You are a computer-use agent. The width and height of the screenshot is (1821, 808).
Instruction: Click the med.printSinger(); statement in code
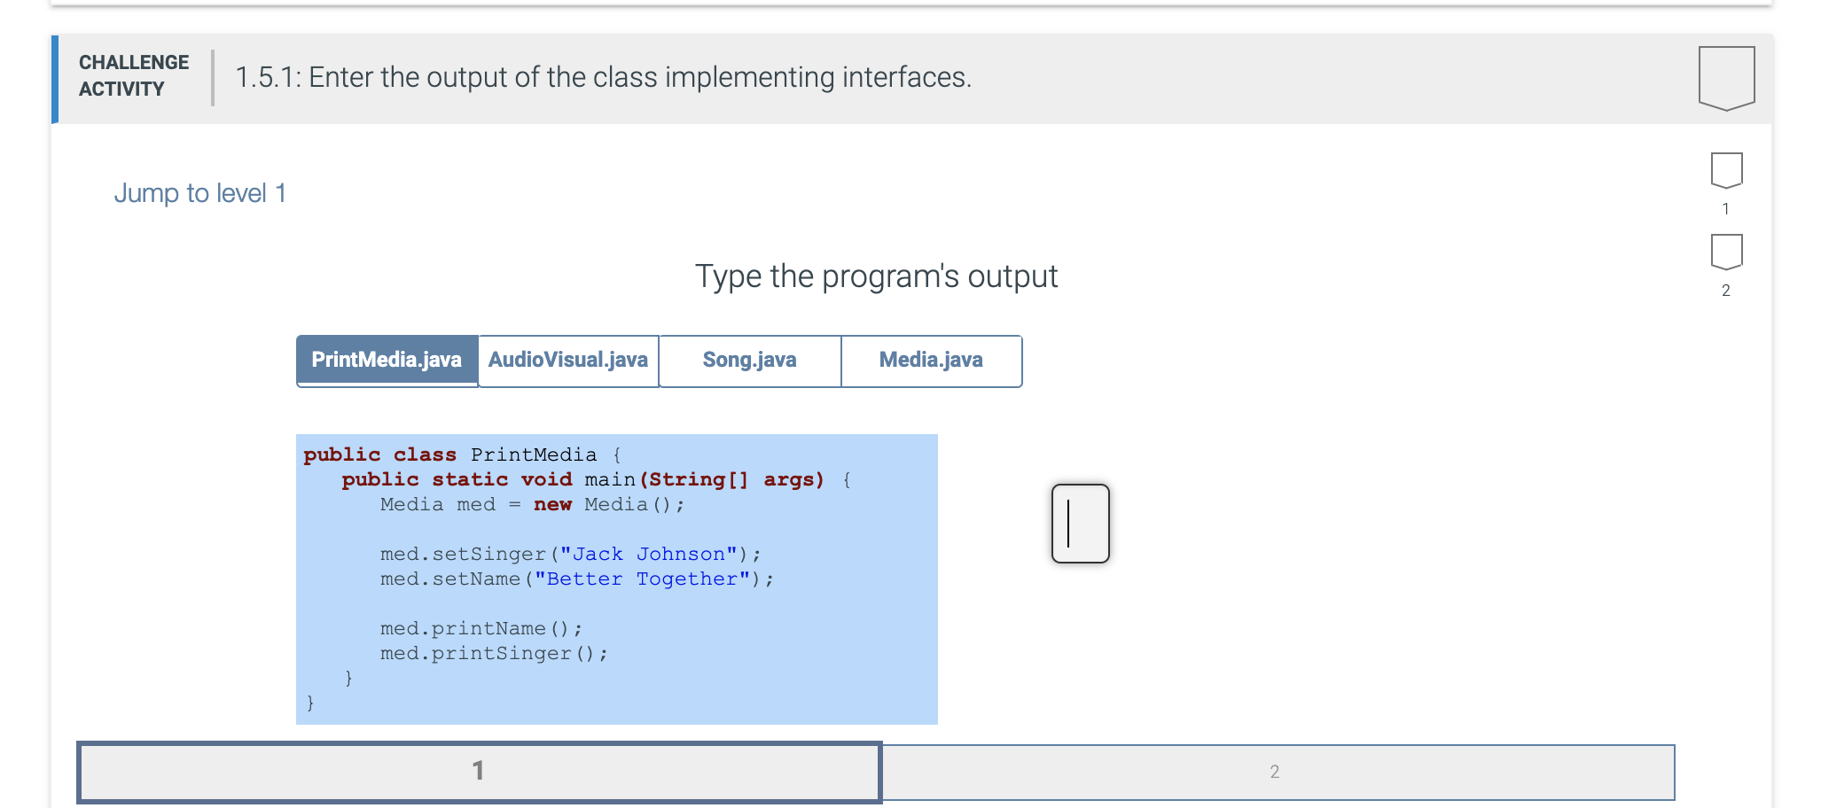click(x=492, y=653)
